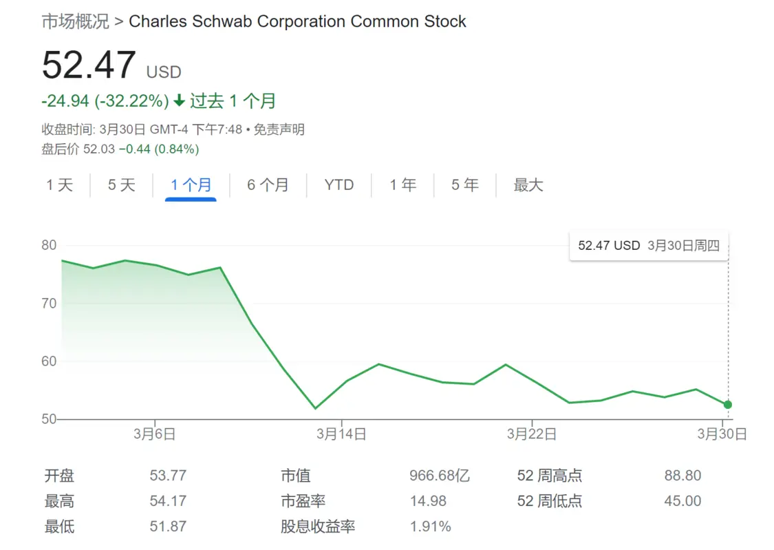Open the 市场概况 breadcrumb link
Image resolution: width=774 pixels, height=550 pixels.
[76, 21]
